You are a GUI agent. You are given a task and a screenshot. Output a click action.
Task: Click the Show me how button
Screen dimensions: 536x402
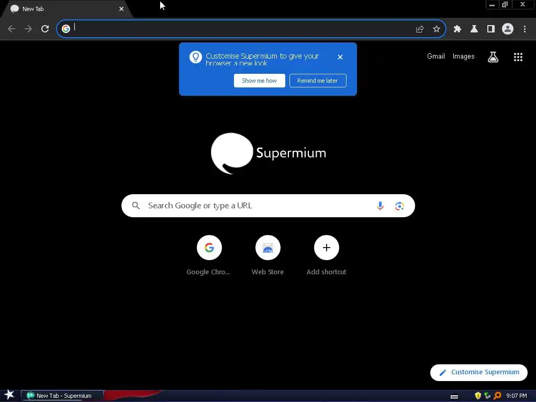tap(260, 81)
